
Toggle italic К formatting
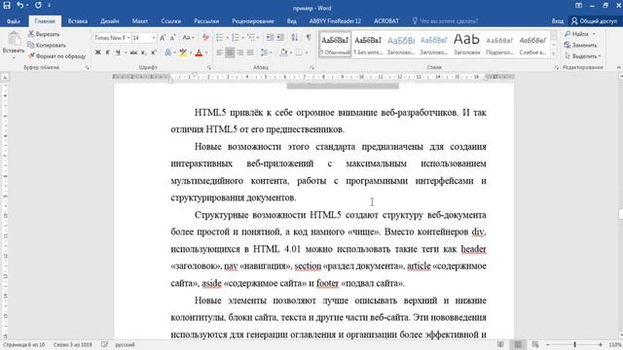pyautogui.click(x=107, y=52)
